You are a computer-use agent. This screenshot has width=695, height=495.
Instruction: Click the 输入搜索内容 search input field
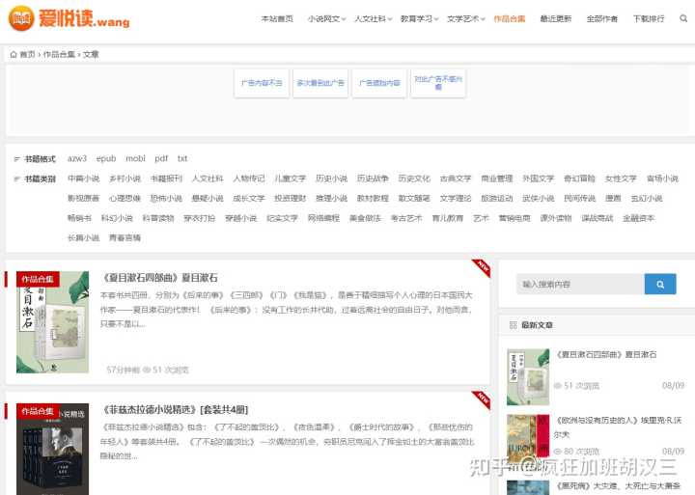(580, 284)
